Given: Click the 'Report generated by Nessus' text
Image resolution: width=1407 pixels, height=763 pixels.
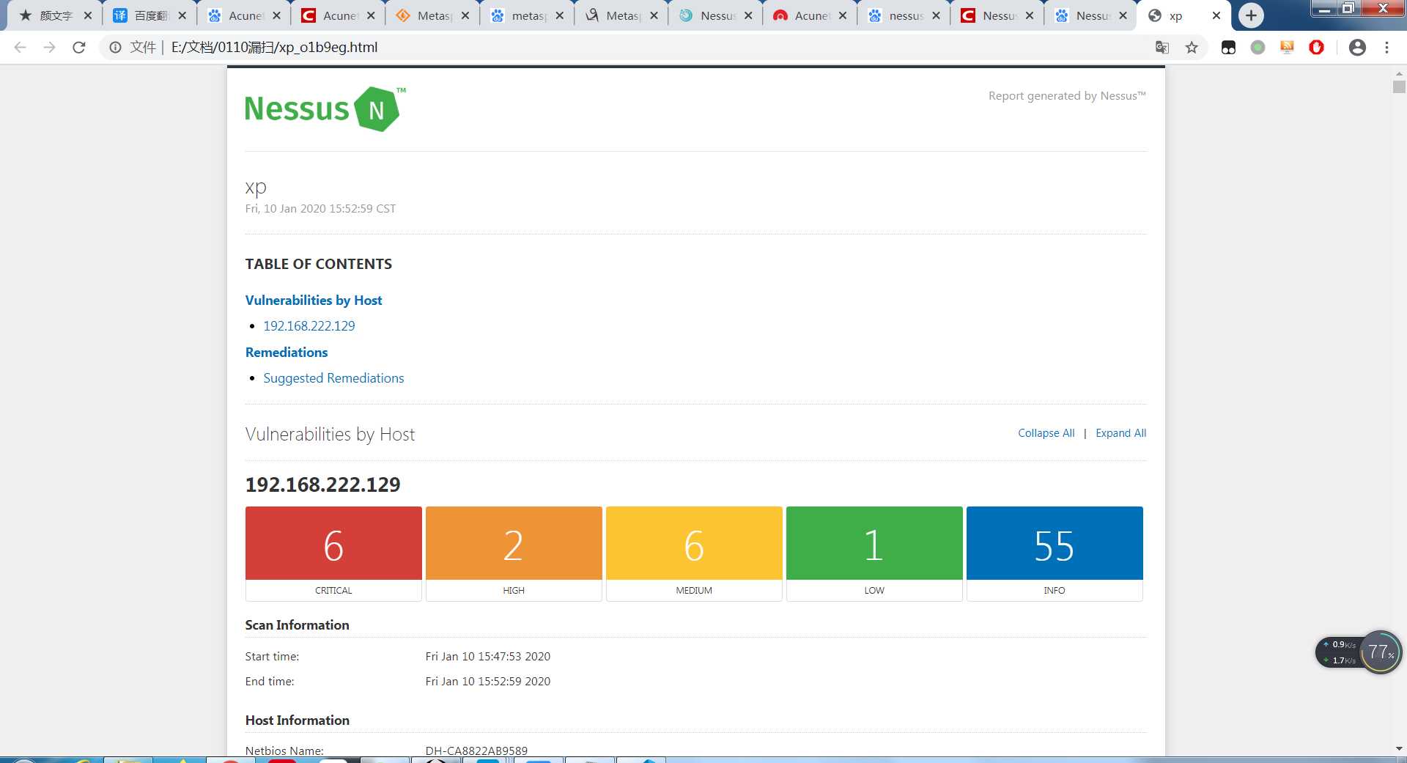Looking at the screenshot, I should pos(1067,96).
